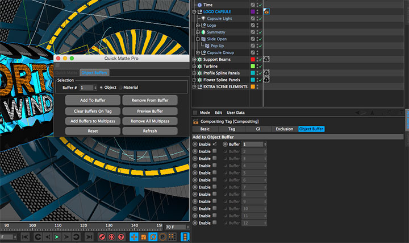Go to the start of the animation
409x243 pixels.
click(25, 236)
